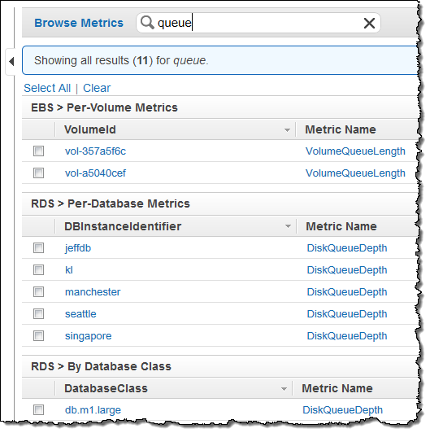430x433 pixels.
Task: Clear the search box with X icon
Action: pos(369,23)
